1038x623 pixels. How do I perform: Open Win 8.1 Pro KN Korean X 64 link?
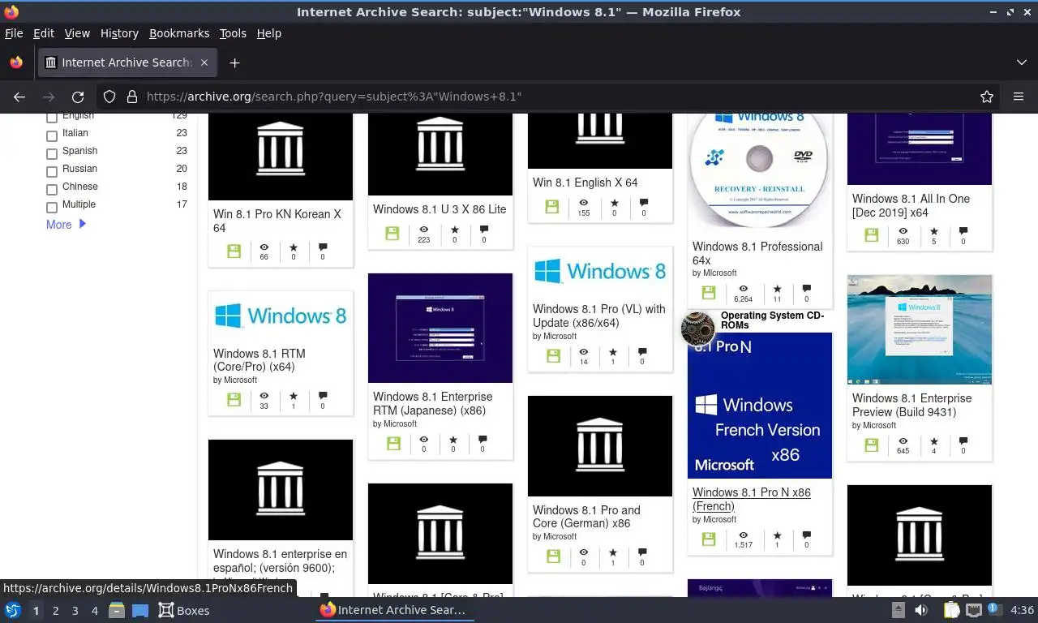click(x=277, y=221)
